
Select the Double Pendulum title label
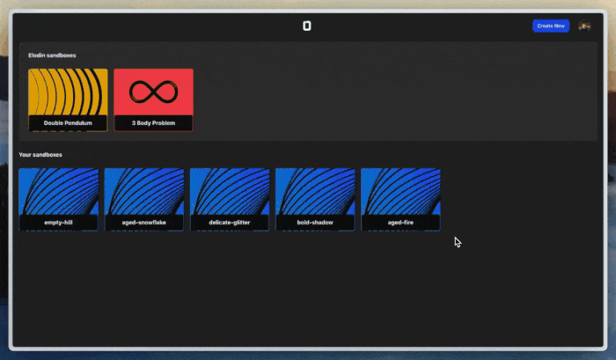pyautogui.click(x=68, y=123)
